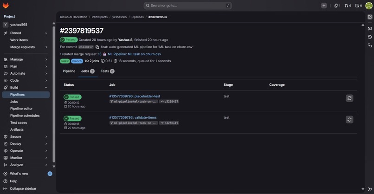This screenshot has width=374, height=194.
Task: Expand the Operate section
Action: coord(46,151)
